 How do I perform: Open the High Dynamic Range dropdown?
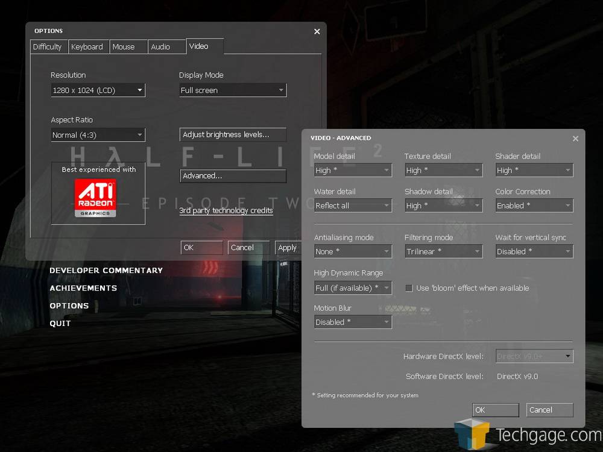353,288
